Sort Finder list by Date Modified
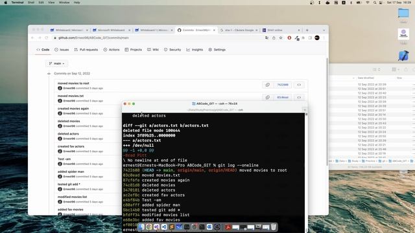 (366, 78)
